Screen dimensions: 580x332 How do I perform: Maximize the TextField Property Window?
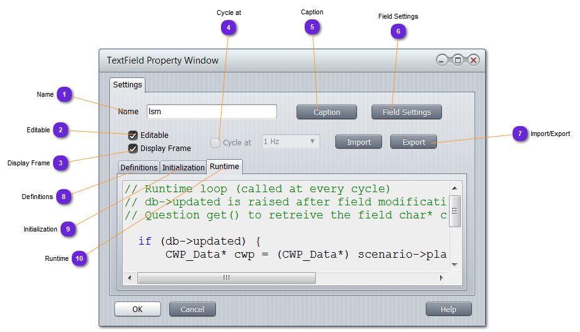pos(458,61)
